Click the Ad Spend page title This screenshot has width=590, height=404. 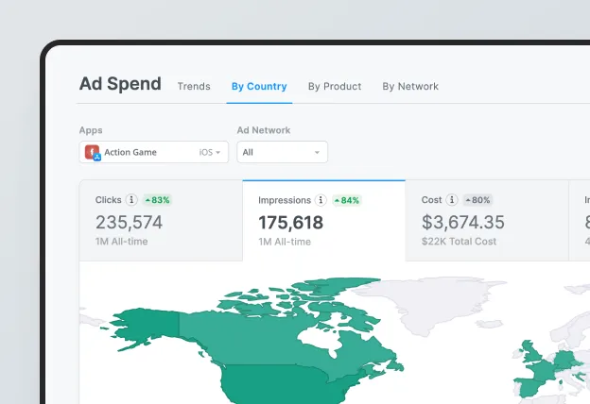pyautogui.click(x=120, y=83)
